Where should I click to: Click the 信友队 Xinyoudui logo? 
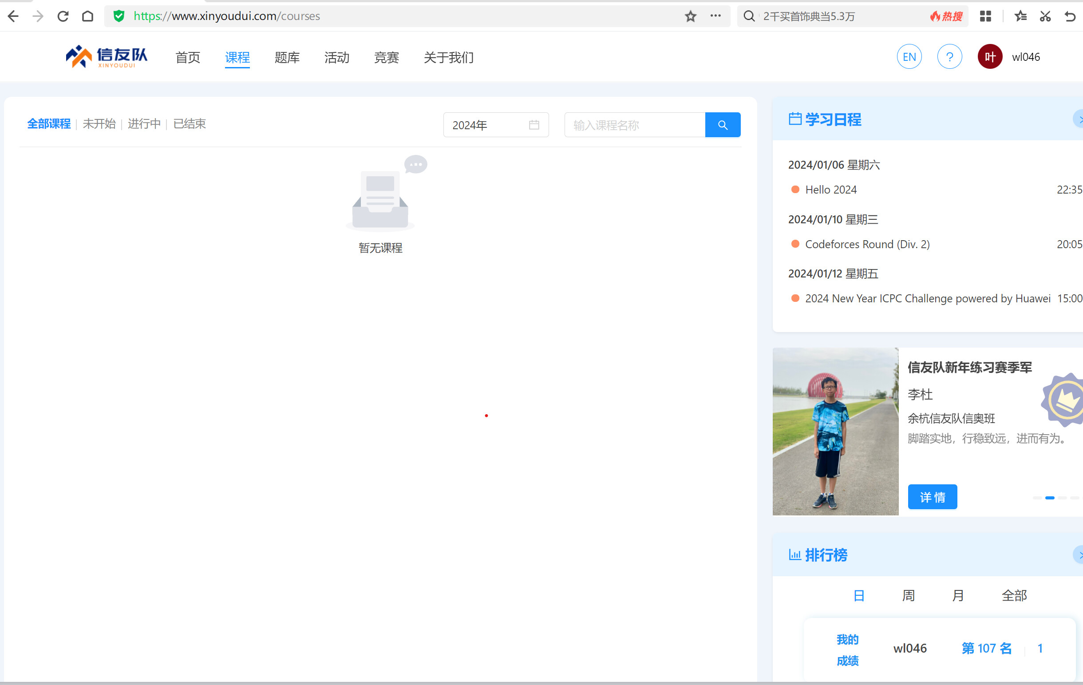click(x=107, y=57)
